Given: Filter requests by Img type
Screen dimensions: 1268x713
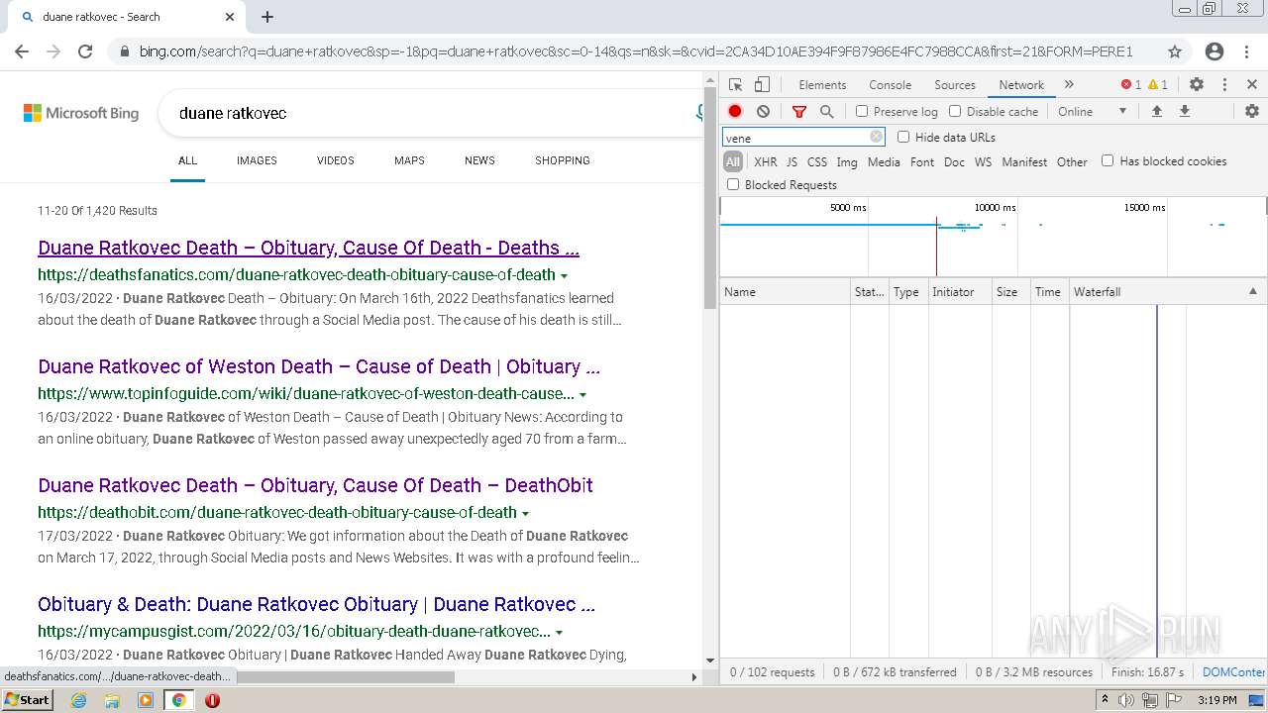Looking at the screenshot, I should tap(847, 161).
